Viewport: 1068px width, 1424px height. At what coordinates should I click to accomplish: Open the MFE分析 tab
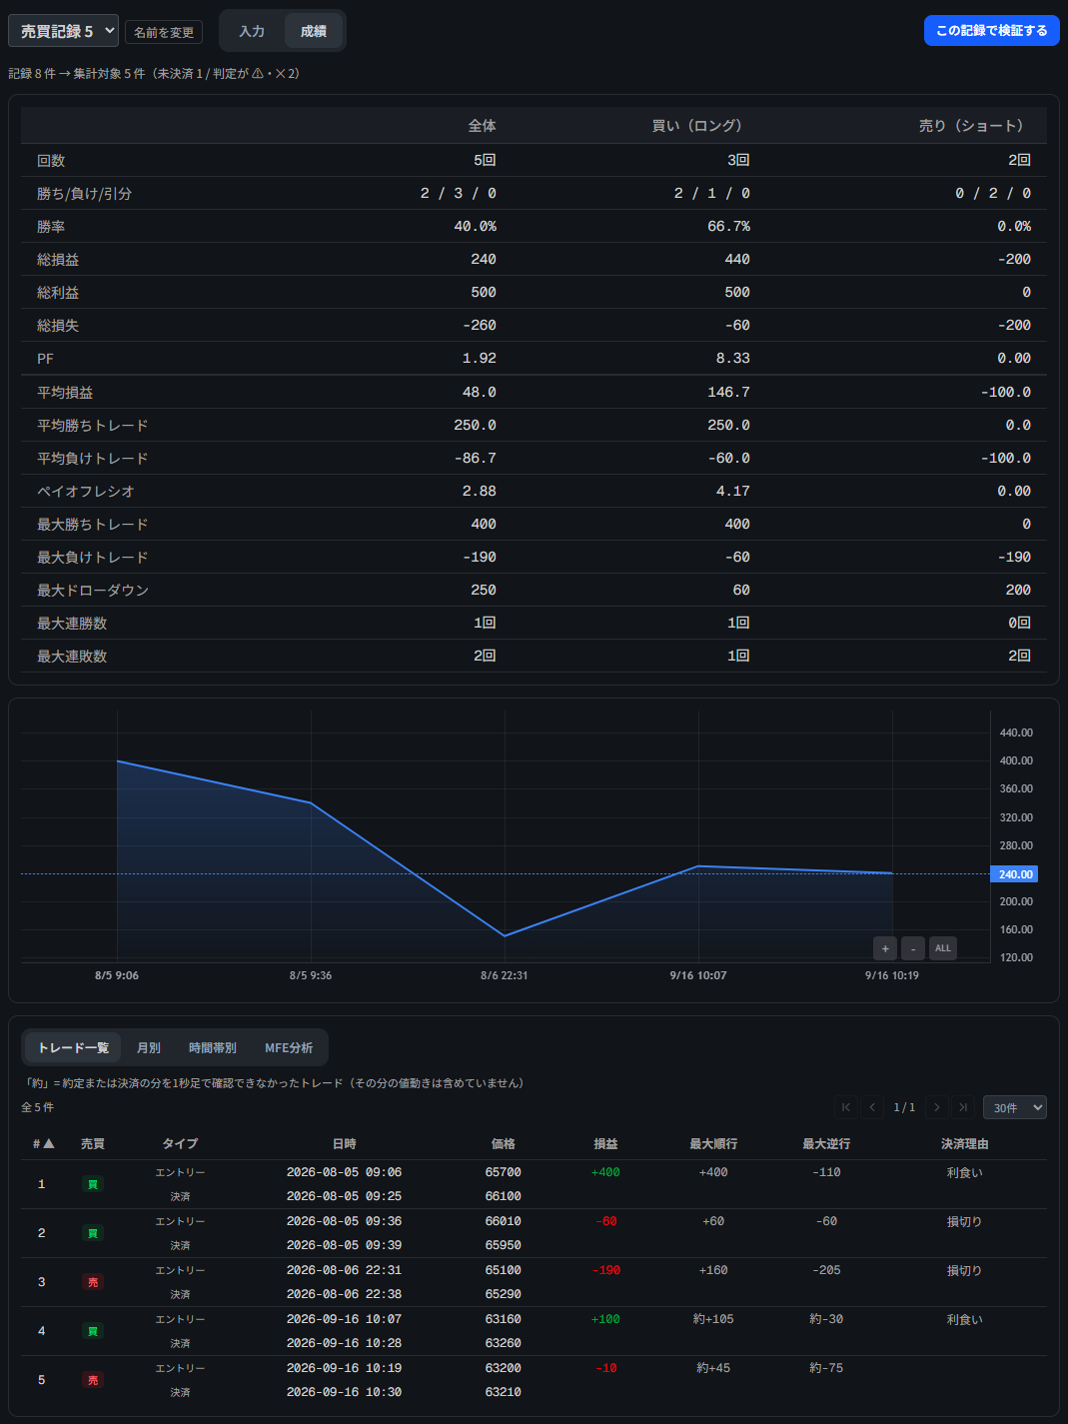[x=289, y=1047]
